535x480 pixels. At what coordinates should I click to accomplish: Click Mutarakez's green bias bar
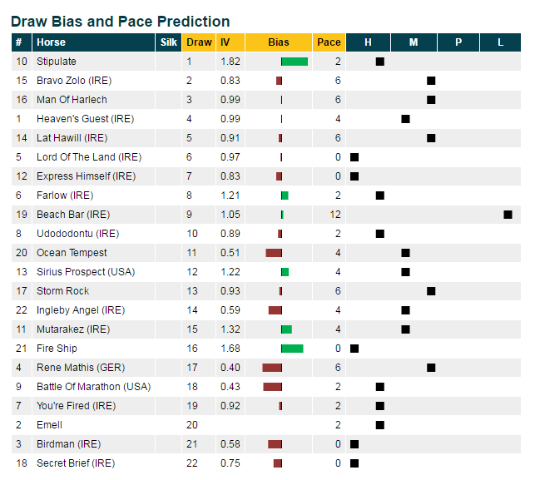(286, 329)
